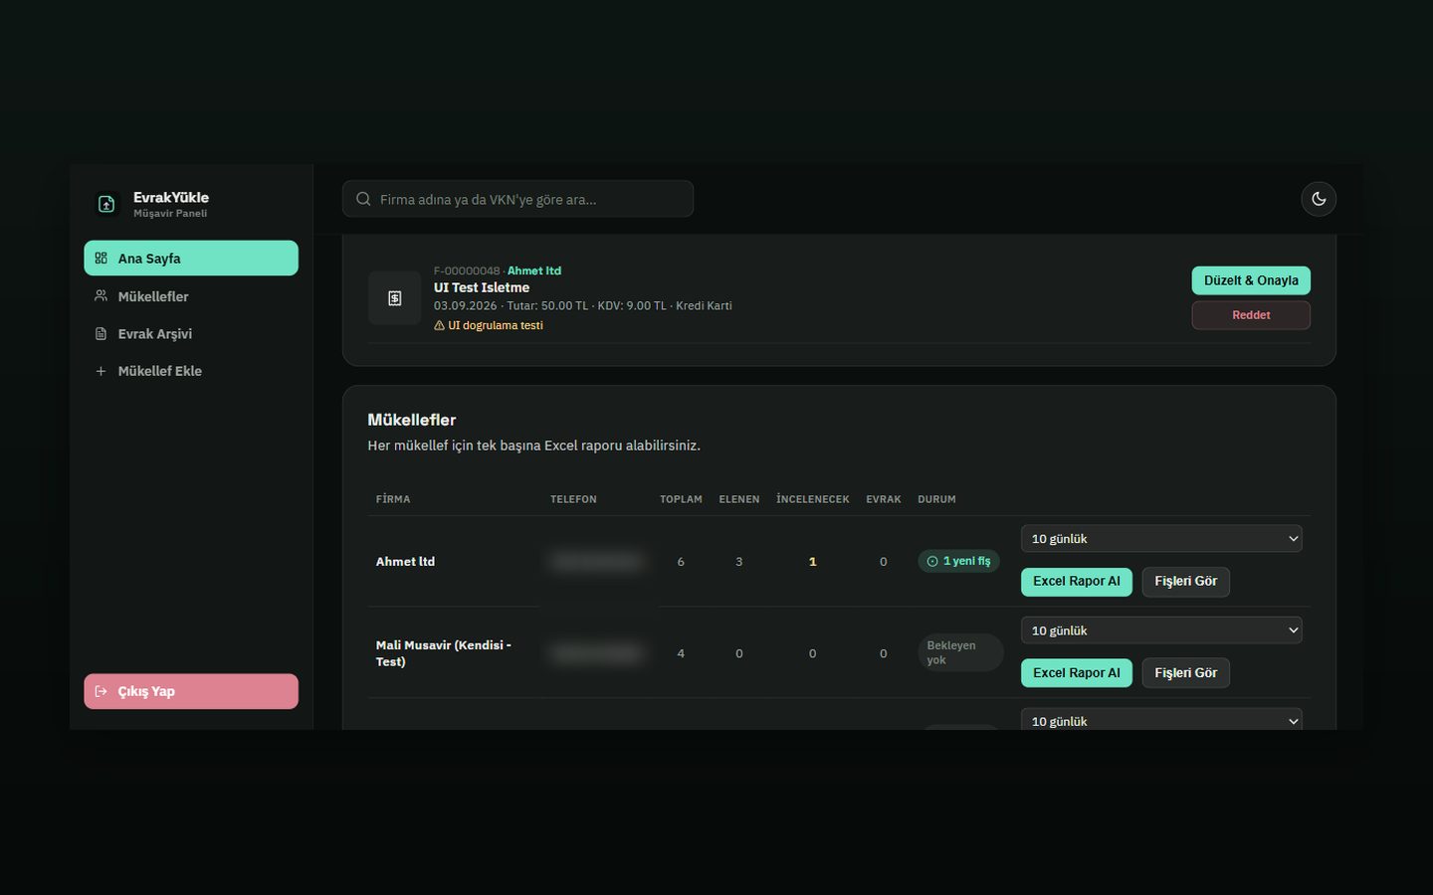Click the Çıkış Yap logout button
The image size is (1433, 895).
click(191, 691)
